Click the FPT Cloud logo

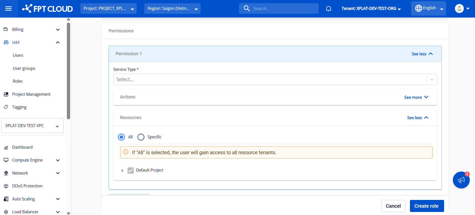click(x=47, y=9)
